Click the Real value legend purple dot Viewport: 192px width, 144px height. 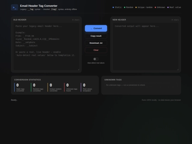168,7
